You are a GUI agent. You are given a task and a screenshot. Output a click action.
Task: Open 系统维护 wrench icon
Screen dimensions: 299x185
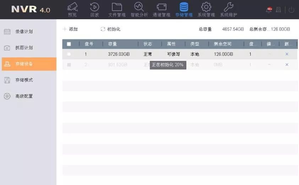(x=228, y=9)
